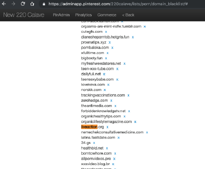The height and width of the screenshot is (169, 205).
Task: Click the browser forward arrow
Action: click(x=13, y=4)
